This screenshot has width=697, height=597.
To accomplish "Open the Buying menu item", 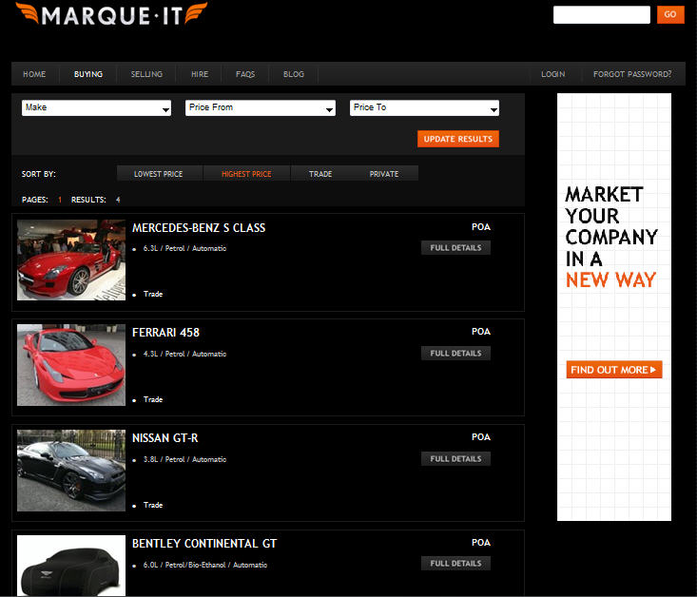I will point(88,74).
